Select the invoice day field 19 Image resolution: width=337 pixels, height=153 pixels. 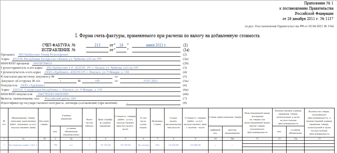121,45
